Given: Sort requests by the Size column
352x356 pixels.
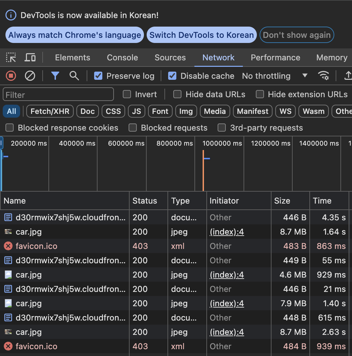Looking at the screenshot, I should (282, 201).
